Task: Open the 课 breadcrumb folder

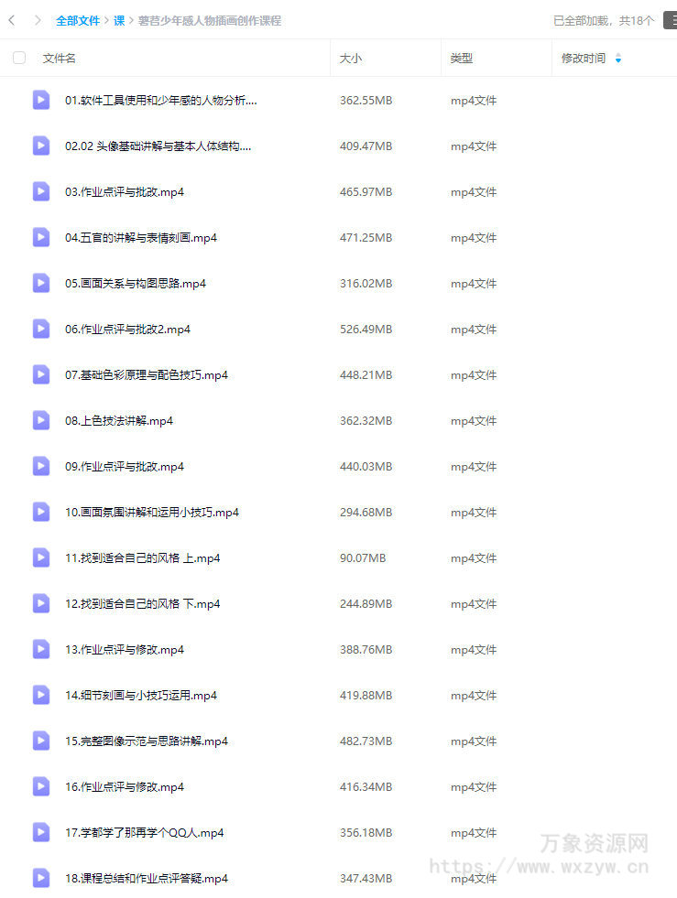Action: (x=119, y=21)
